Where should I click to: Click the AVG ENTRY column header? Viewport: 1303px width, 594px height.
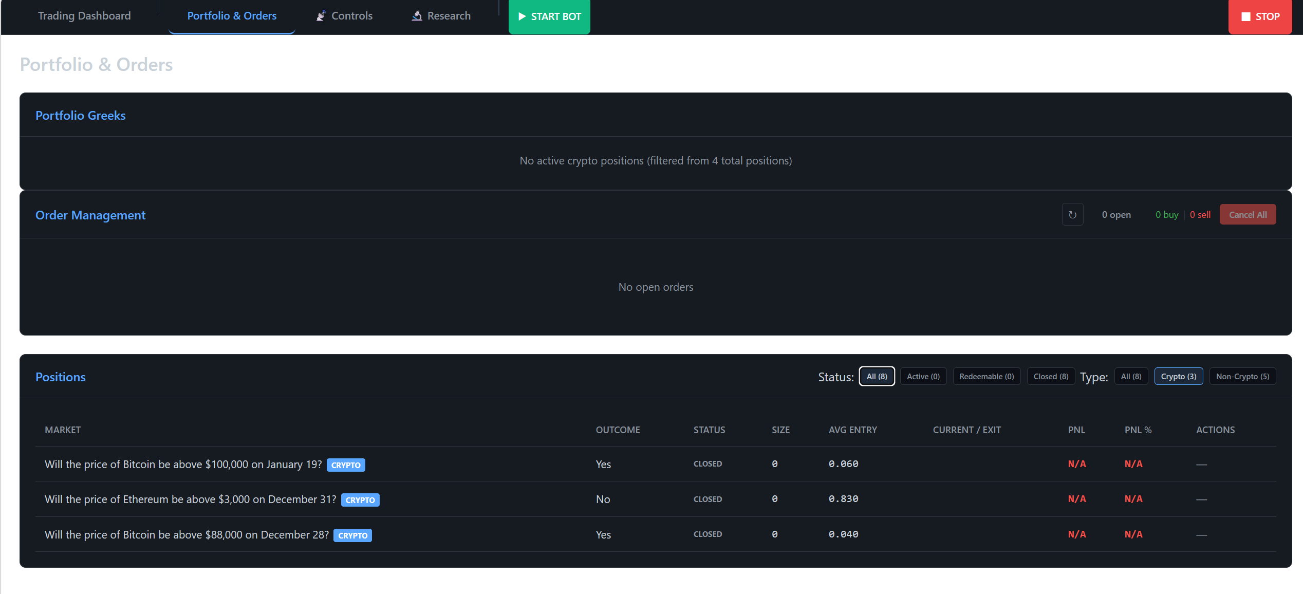point(853,430)
